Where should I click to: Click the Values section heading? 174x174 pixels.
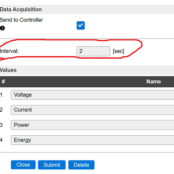(8, 70)
